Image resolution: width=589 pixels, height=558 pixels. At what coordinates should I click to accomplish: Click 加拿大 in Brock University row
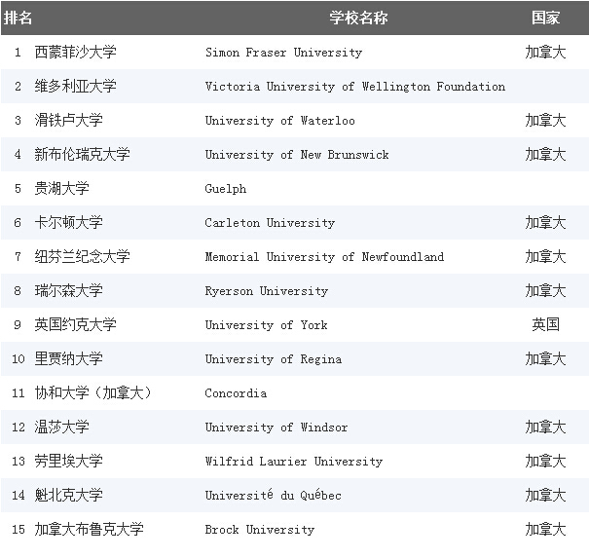pyautogui.click(x=545, y=530)
